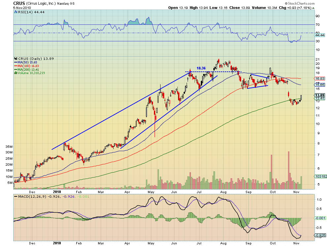Click the 13.41 green price tag on axis
Viewport: 327px width, 246px height.
[320, 98]
